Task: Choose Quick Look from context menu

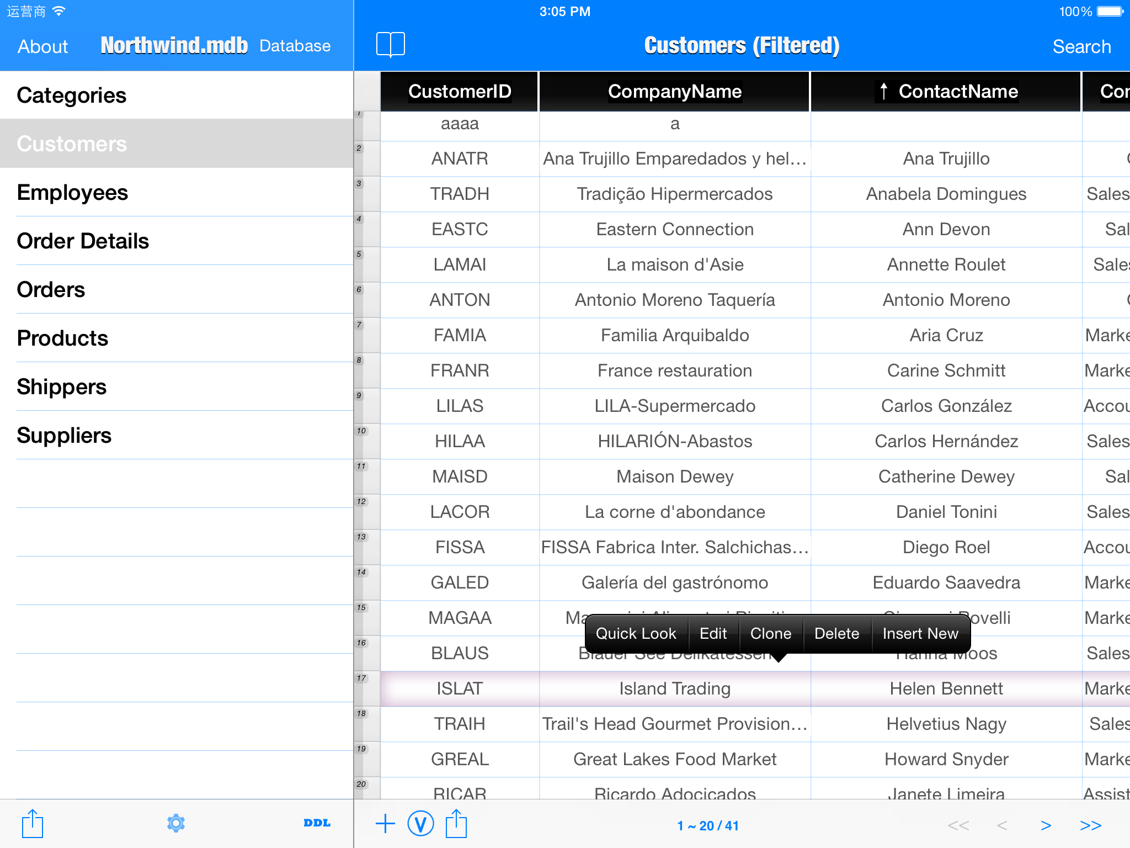Action: 636,634
